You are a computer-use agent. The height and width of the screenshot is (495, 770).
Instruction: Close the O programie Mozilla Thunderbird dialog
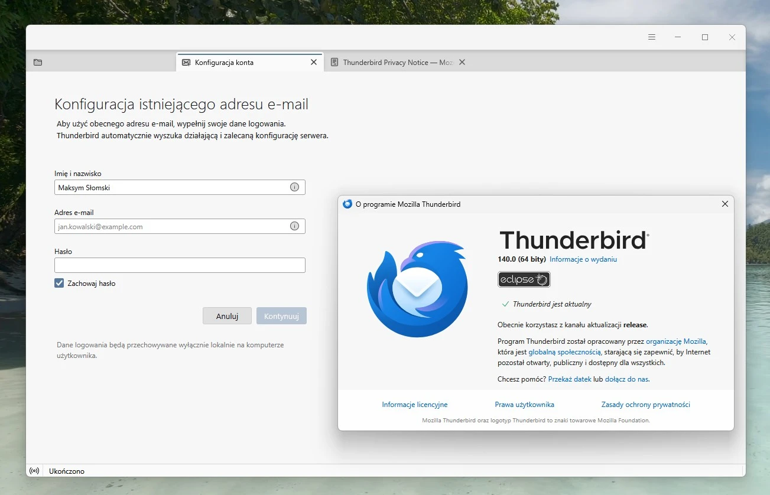[x=725, y=204]
